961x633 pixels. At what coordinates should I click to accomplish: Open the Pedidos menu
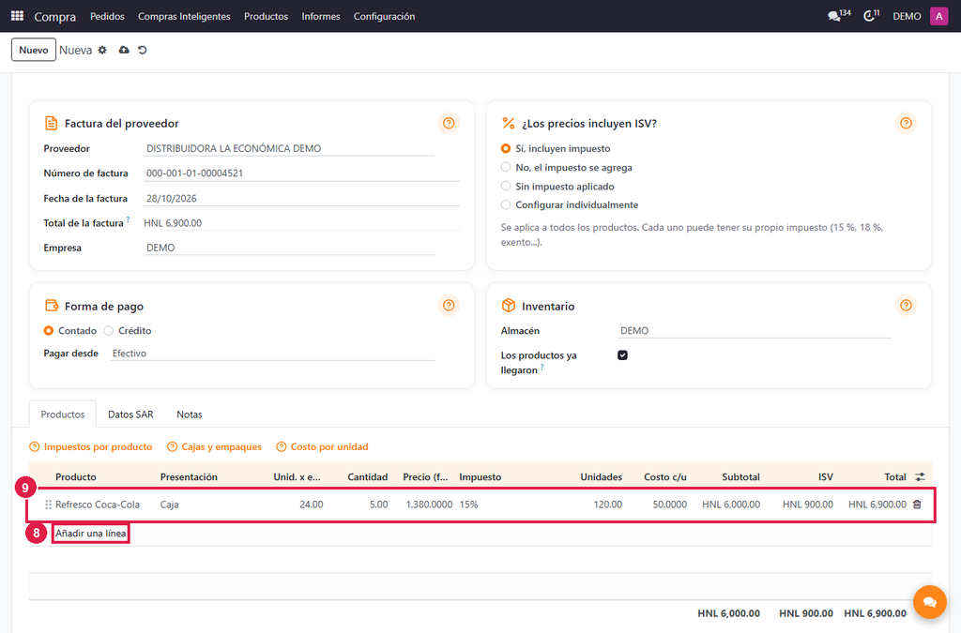[x=107, y=16]
